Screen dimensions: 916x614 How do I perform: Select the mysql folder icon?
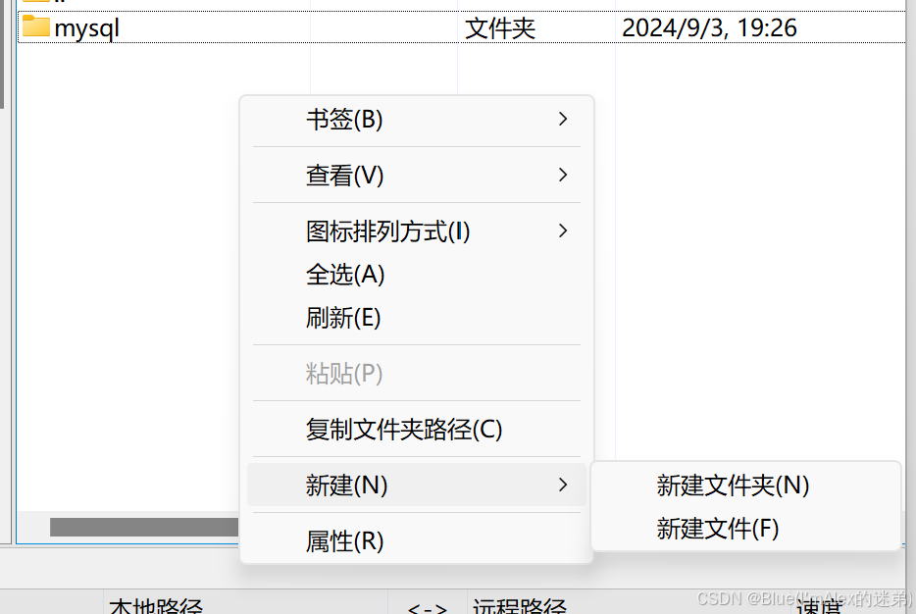tap(35, 26)
